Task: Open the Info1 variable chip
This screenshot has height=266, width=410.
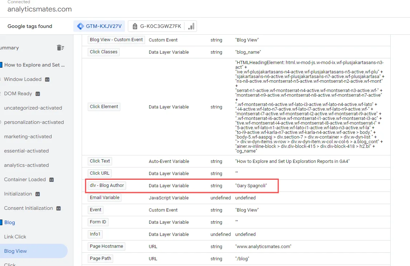Action: click(x=95, y=234)
